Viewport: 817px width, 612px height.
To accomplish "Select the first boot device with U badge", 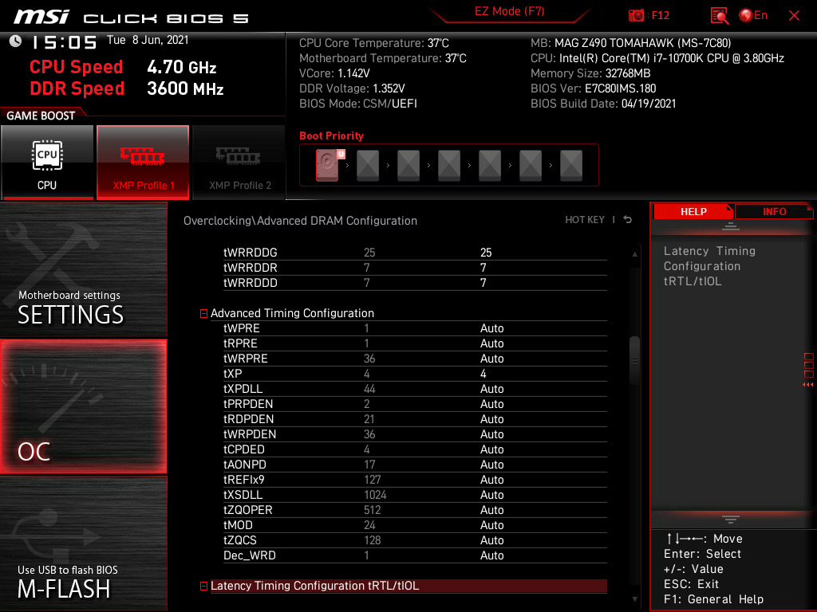I will (x=328, y=165).
